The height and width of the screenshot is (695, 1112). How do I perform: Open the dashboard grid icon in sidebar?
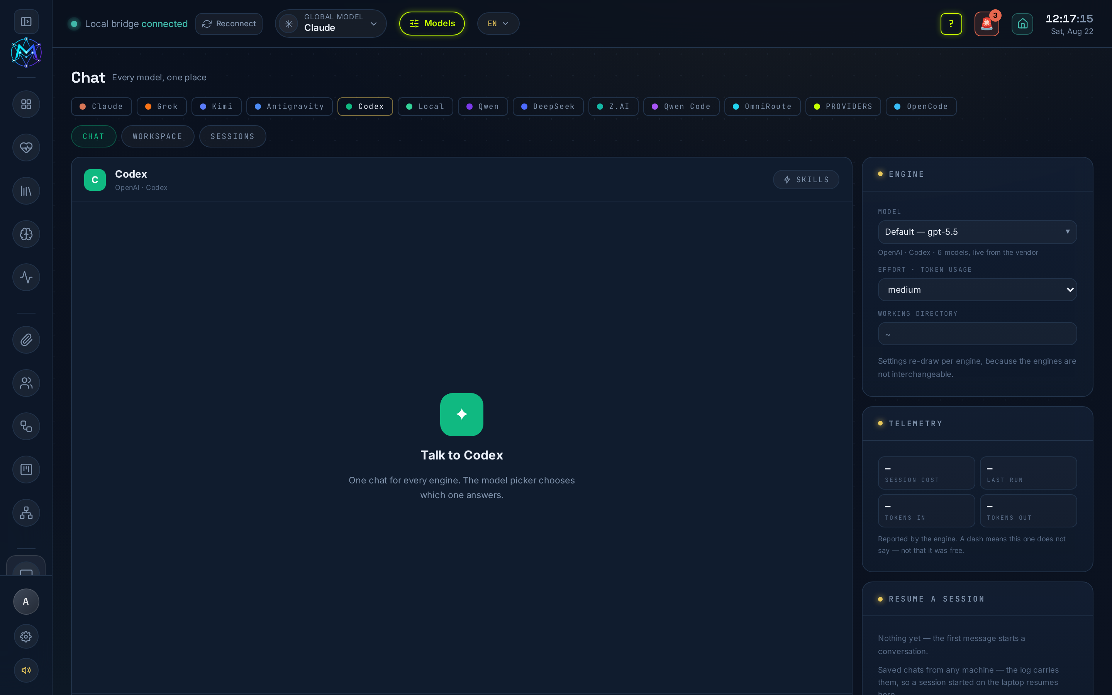tap(26, 104)
